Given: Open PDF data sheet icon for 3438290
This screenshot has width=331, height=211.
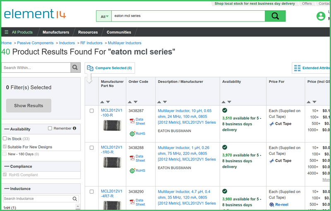Looking at the screenshot, I should point(132,202).
